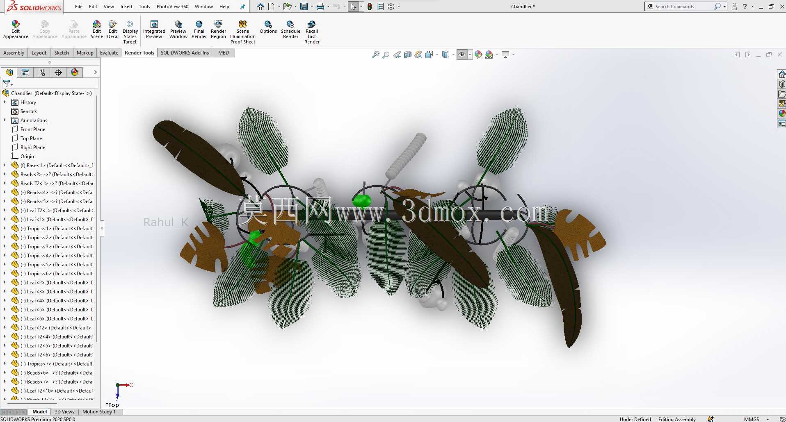Click the Home icon in the top toolbar
The image size is (786, 422).
click(260, 7)
